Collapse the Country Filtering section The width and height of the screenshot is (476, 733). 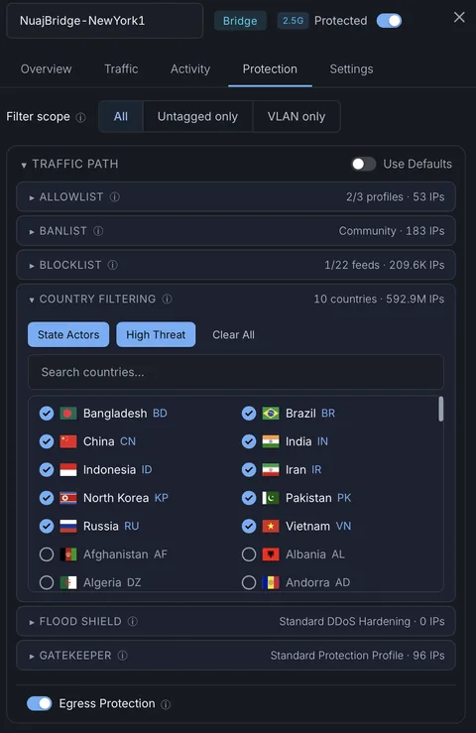(32, 300)
